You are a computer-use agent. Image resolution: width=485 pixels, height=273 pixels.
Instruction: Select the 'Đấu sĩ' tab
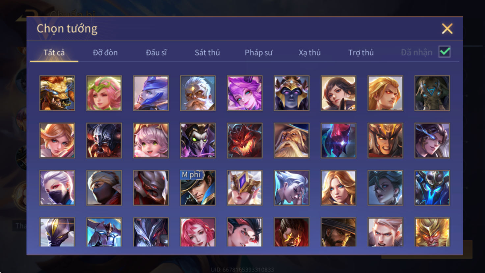[x=156, y=53]
